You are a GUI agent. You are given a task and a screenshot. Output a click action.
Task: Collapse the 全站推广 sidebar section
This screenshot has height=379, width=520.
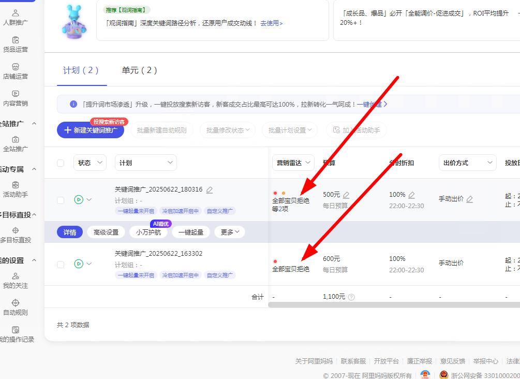tap(34, 123)
